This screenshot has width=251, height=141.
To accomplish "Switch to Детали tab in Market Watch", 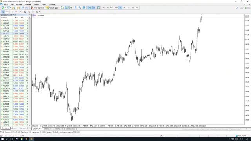I will point(14,128).
